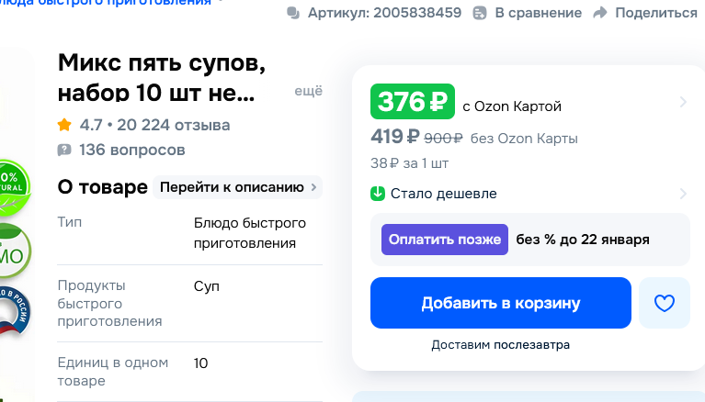Add item to favorites with heart icon

664,303
